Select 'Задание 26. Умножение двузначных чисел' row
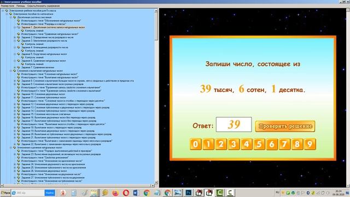The image size is (350, 197). click(44, 171)
